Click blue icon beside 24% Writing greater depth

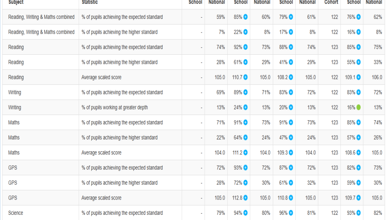pos(245,107)
